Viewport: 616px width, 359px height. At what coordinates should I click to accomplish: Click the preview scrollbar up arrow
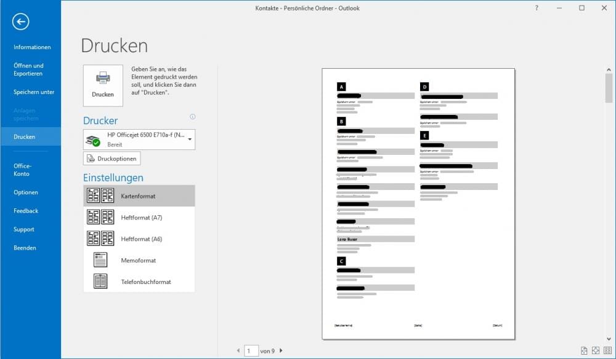[609, 69]
